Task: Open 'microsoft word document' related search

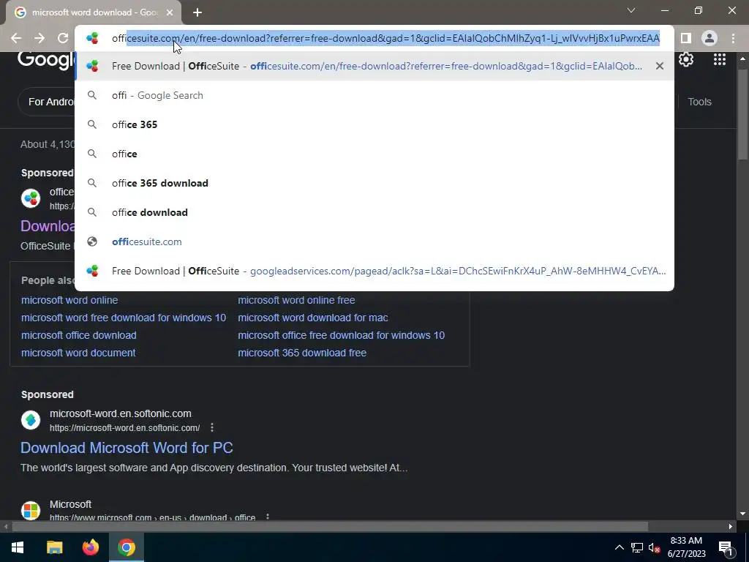Action: point(78,353)
